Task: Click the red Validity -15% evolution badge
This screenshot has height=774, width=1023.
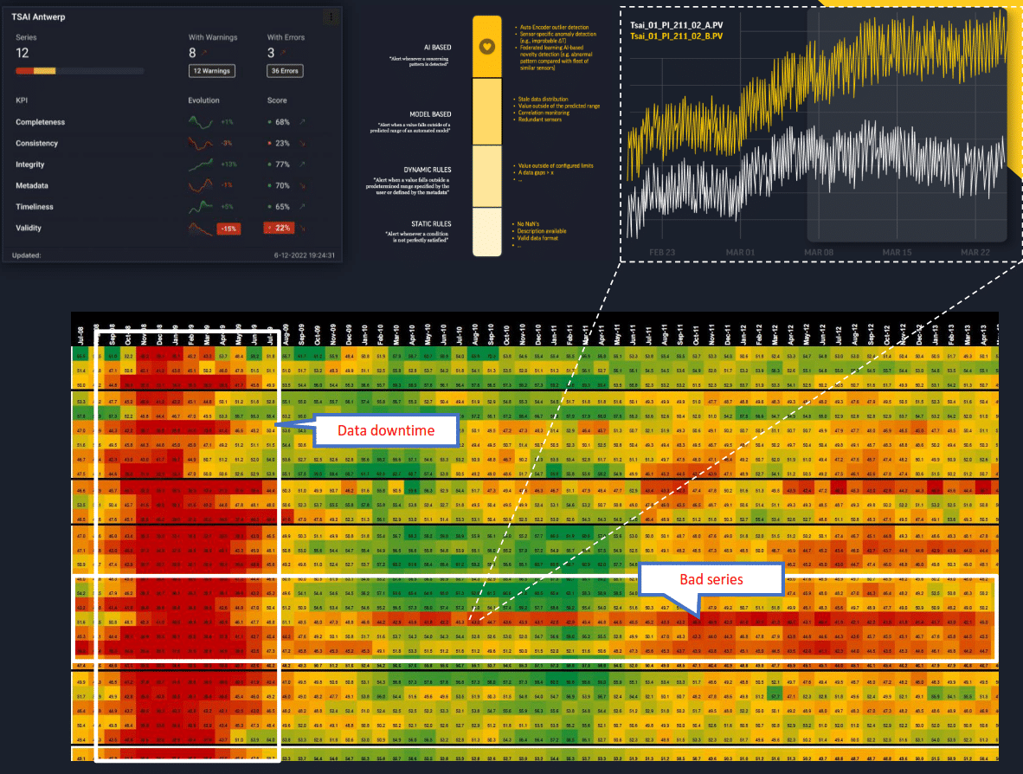Action: coord(228,229)
